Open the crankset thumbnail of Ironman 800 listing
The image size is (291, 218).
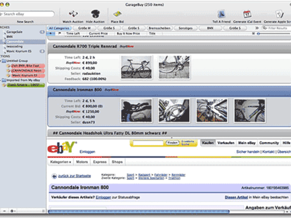(174, 111)
